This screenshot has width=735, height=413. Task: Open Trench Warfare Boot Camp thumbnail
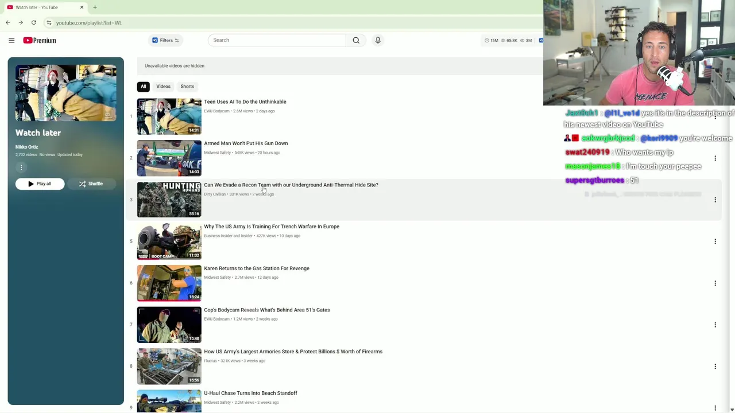click(169, 241)
